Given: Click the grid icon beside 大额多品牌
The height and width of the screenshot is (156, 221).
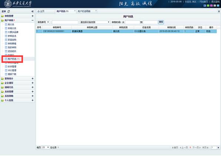Looking at the screenshot, I should (6, 32).
